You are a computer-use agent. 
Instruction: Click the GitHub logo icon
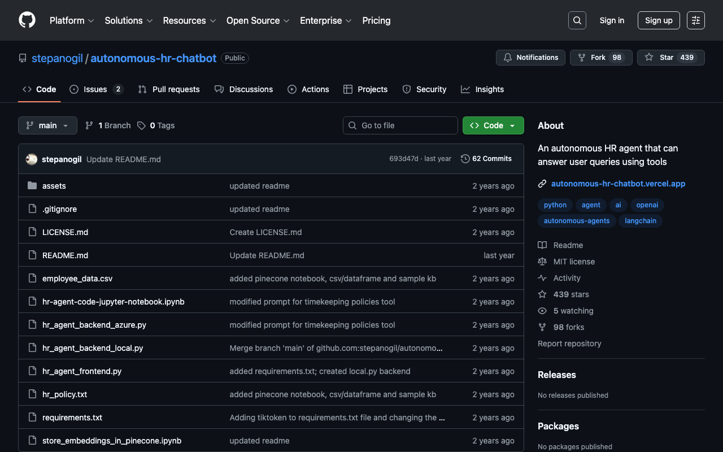(27, 20)
